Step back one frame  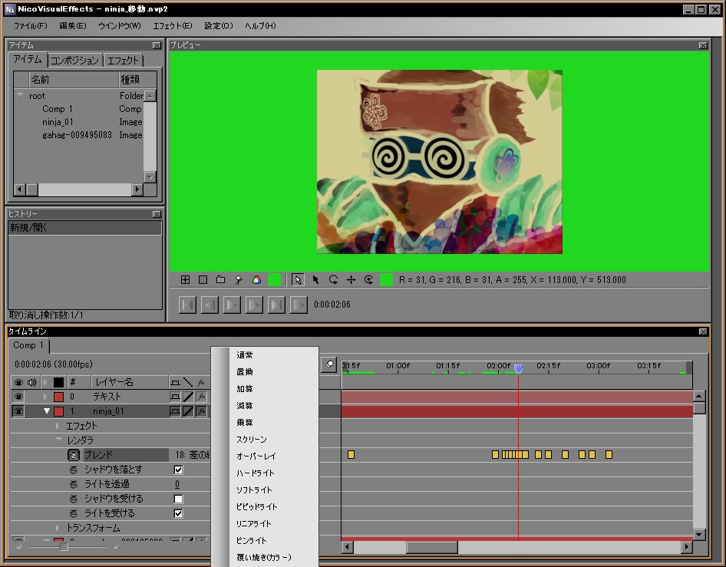(210, 305)
